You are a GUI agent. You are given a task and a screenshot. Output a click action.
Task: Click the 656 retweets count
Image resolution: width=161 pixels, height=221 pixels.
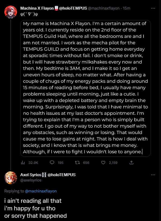pos(86,163)
